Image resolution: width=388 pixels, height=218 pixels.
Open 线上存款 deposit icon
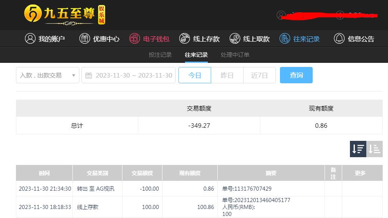pyautogui.click(x=184, y=38)
